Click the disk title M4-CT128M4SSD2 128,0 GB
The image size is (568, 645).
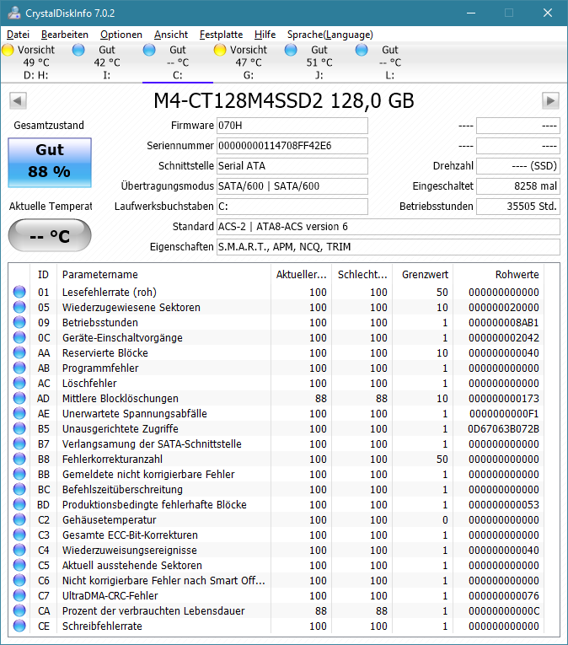284,101
